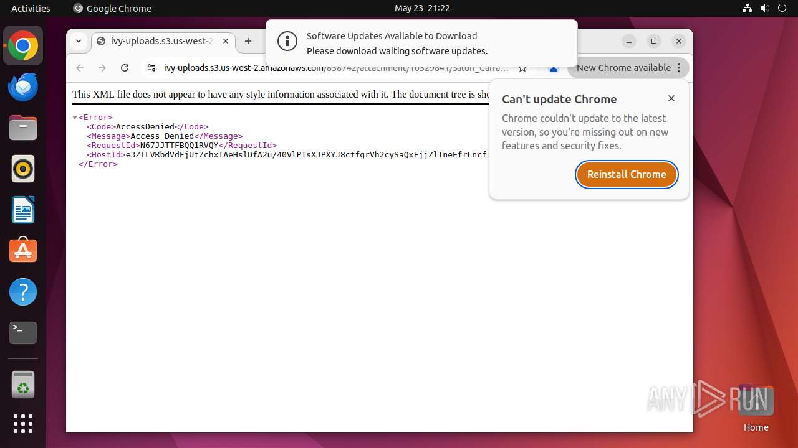The width and height of the screenshot is (798, 448).
Task: Open the Help icon in the dock
Action: 23,292
